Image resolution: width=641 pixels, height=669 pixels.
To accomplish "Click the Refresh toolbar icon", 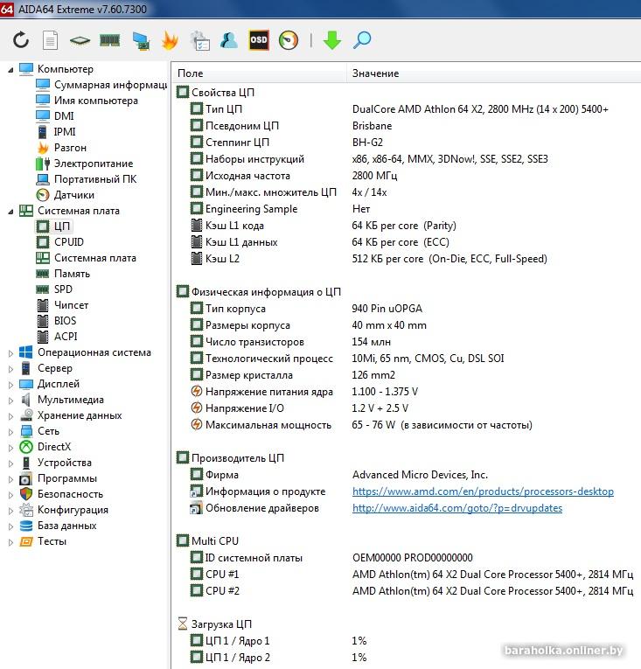I will point(21,40).
